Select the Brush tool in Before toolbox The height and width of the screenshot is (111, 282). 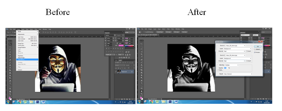coord(10,62)
